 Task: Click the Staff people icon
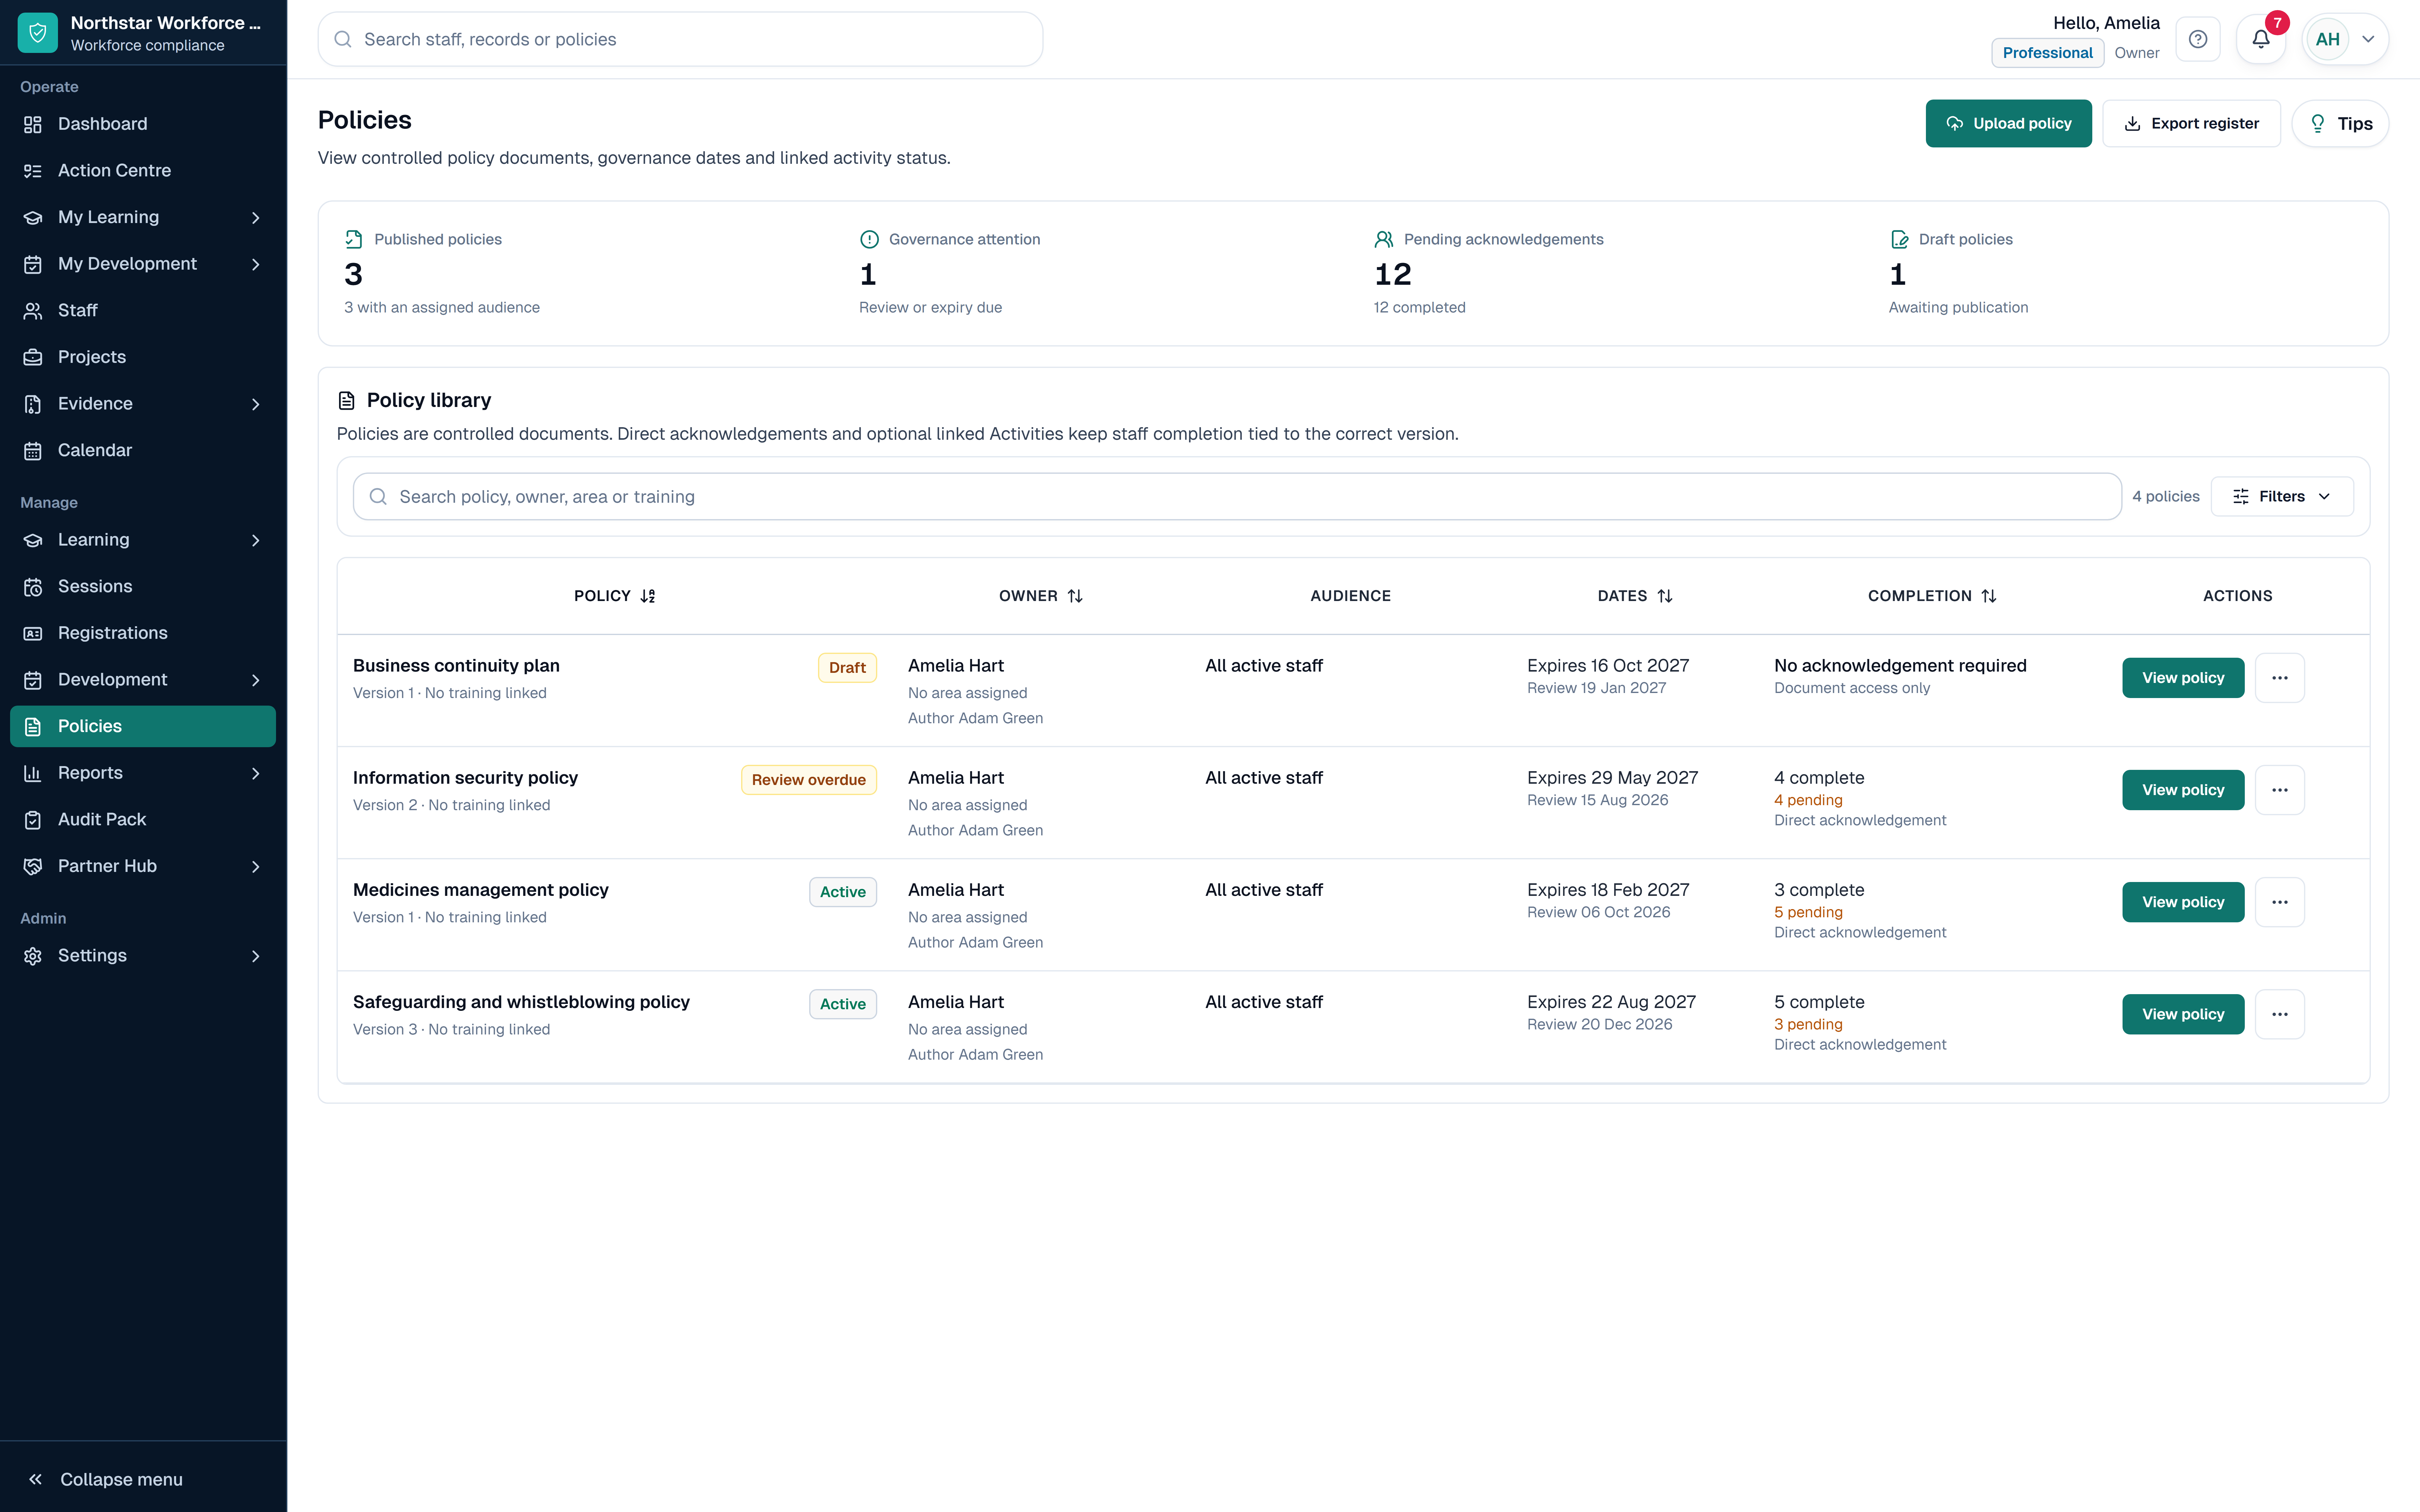[33, 311]
